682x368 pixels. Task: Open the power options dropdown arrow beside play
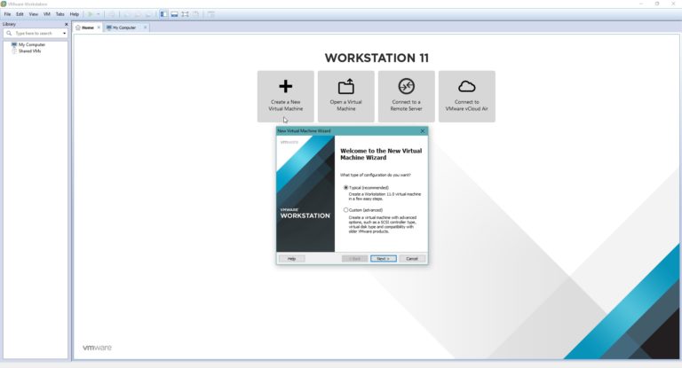99,14
